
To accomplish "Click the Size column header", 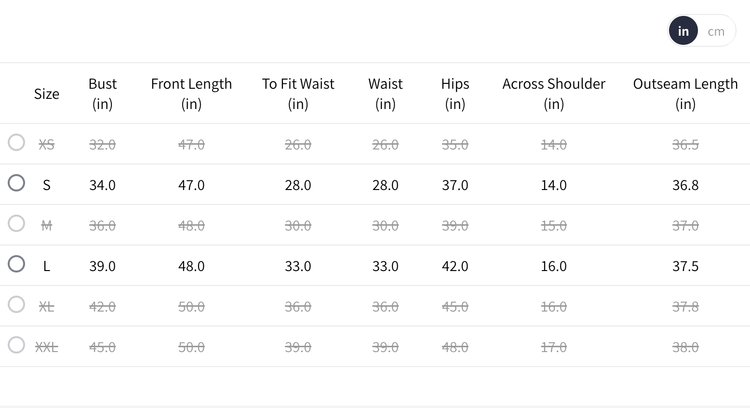I will (x=47, y=94).
